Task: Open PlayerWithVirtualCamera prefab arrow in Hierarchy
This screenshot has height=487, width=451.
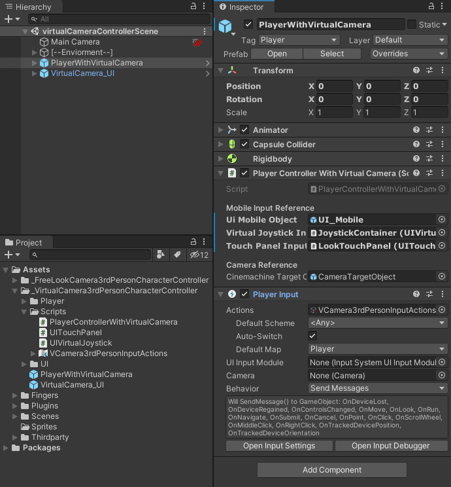Action: [x=207, y=63]
